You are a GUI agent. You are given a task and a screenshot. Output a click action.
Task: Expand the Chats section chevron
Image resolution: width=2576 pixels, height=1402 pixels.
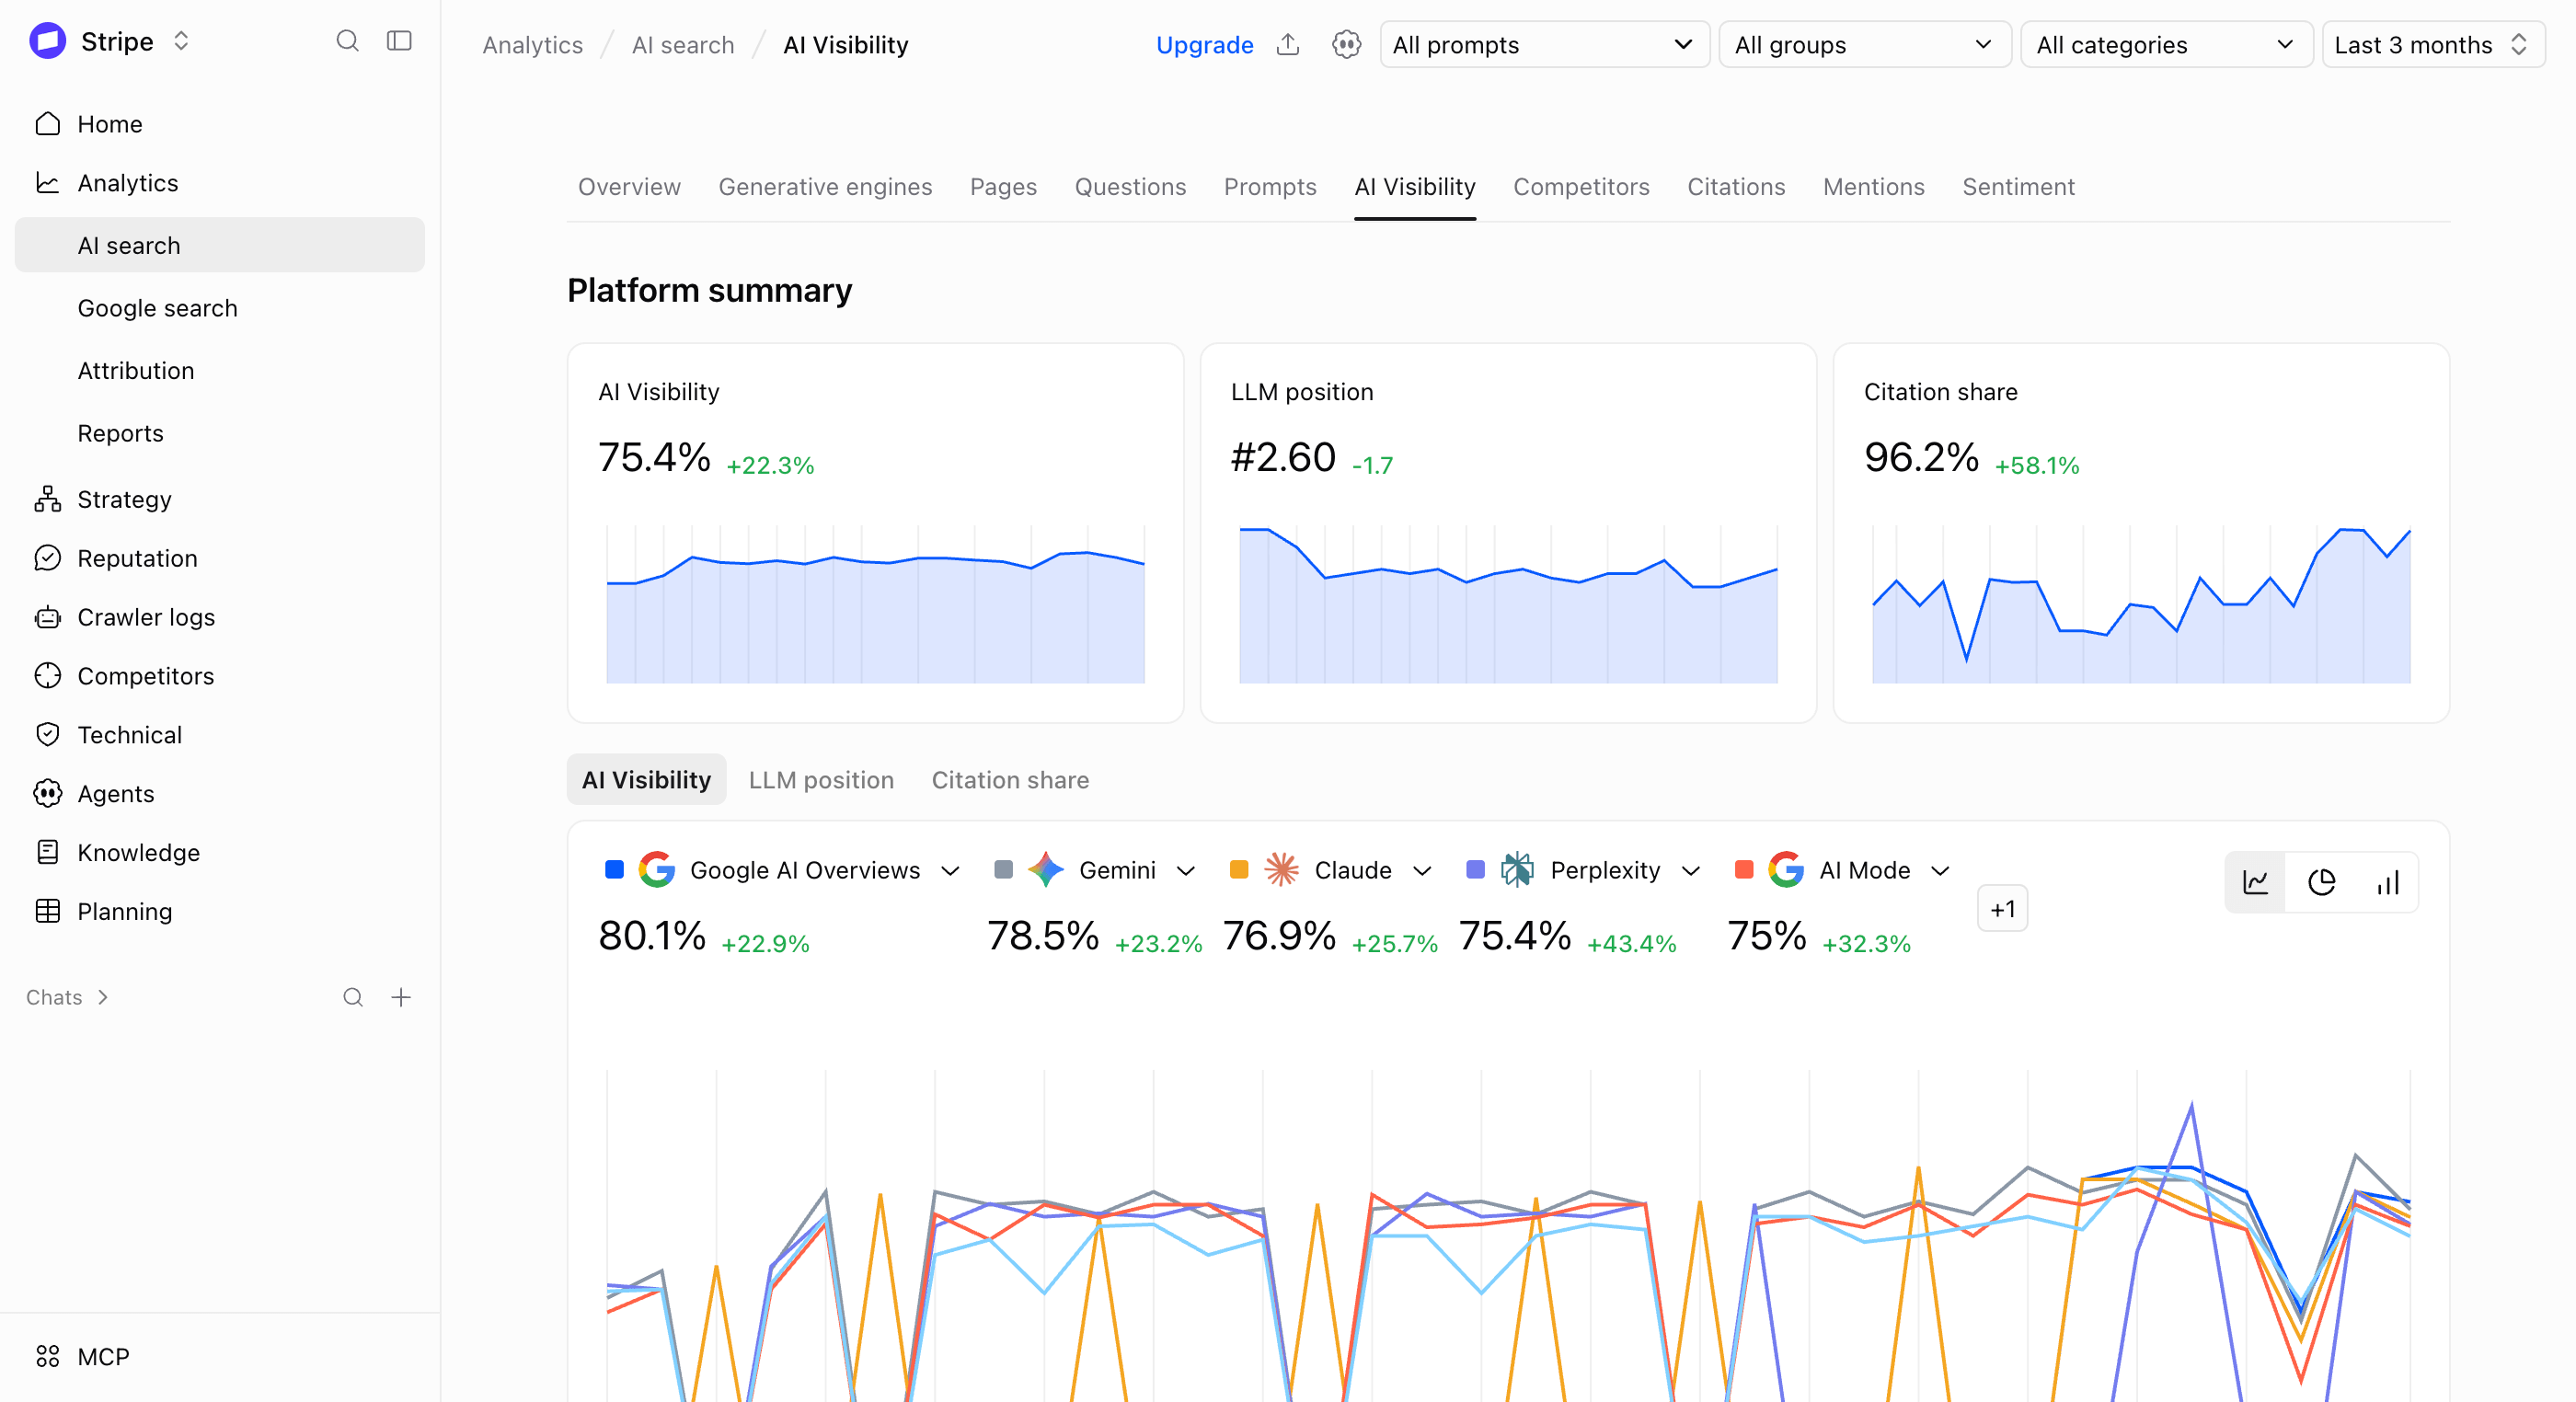[x=102, y=997]
